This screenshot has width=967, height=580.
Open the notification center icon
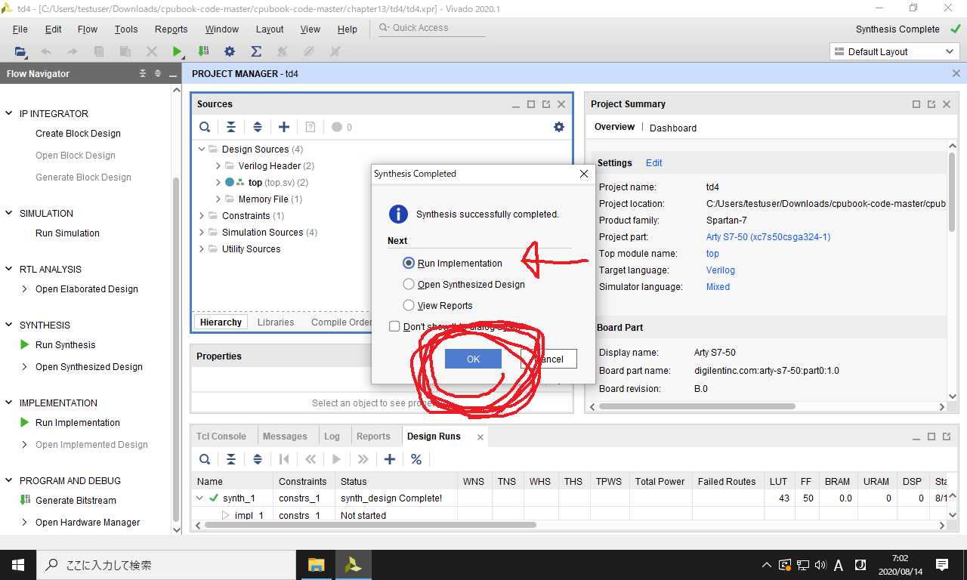coord(942,564)
